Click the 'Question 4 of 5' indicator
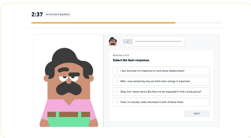The width and height of the screenshot is (251, 138). coord(121,55)
